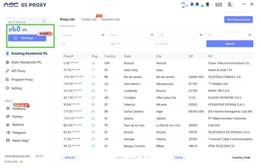This screenshot has width=261, height=168.
Task: Select proxy row 179.187.***.*** Rio de Janeiro
Action: pos(157,77)
